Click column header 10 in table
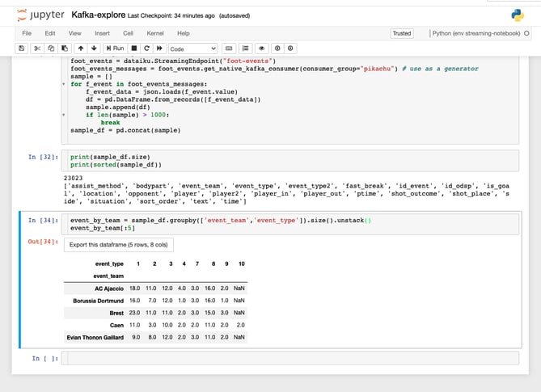The height and width of the screenshot is (392, 541). [x=242, y=263]
